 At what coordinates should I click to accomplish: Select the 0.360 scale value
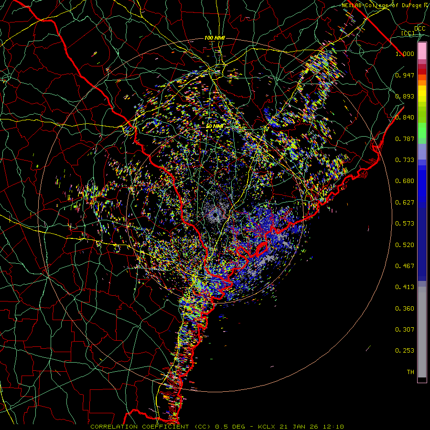click(x=405, y=309)
